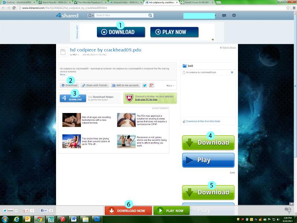Screen dimensions: 297x223
Task: Switch to the 4shared folder - 405th tab
Action: pyautogui.click(x=126, y=3)
